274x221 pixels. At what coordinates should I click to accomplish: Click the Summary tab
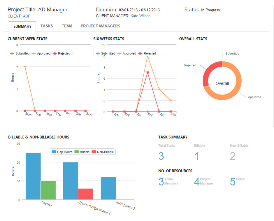pyautogui.click(x=22, y=26)
